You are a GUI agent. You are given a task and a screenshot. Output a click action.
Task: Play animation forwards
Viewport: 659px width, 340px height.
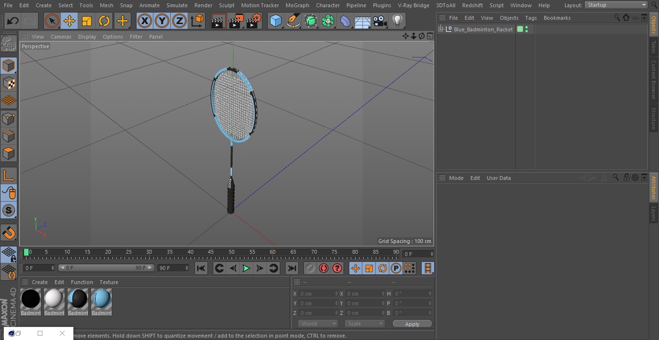point(246,268)
